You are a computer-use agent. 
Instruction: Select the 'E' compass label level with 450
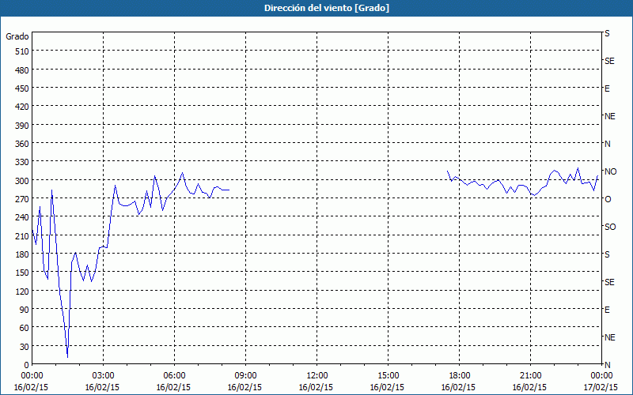[607, 88]
